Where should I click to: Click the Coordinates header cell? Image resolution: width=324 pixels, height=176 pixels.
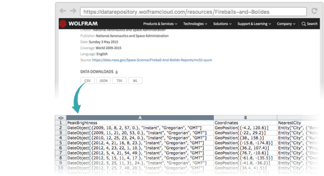(245, 123)
